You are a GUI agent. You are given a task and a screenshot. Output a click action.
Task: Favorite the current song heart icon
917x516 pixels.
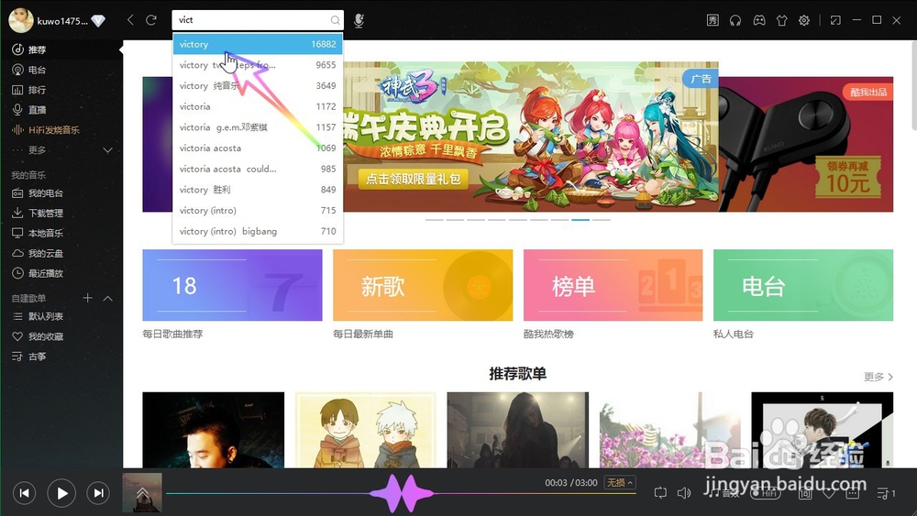(829, 493)
